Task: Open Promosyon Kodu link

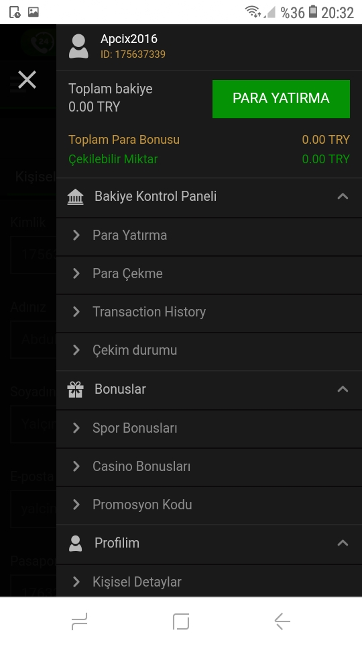Action: coord(209,505)
